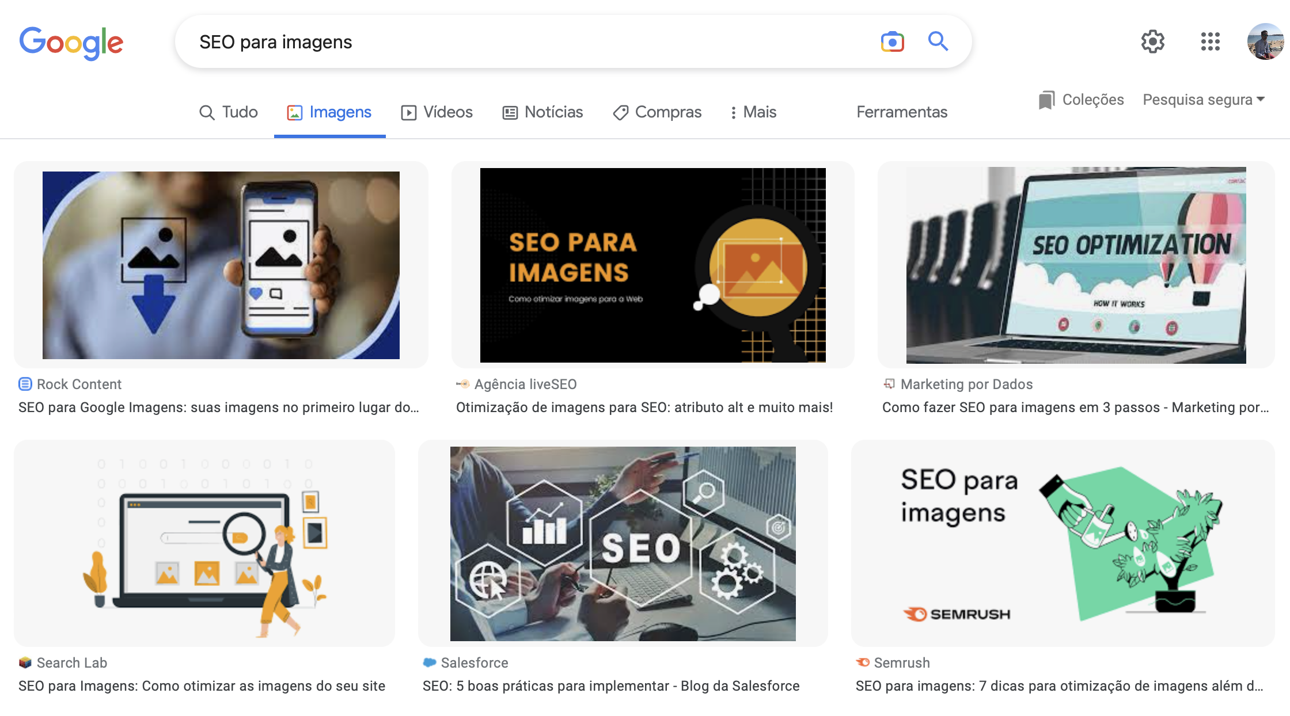The height and width of the screenshot is (716, 1290).
Task: Click Marketing por Dados favicon
Action: (889, 384)
